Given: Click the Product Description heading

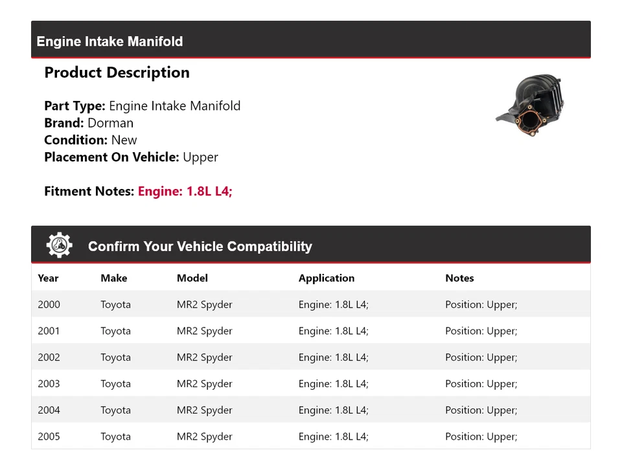Looking at the screenshot, I should (117, 73).
